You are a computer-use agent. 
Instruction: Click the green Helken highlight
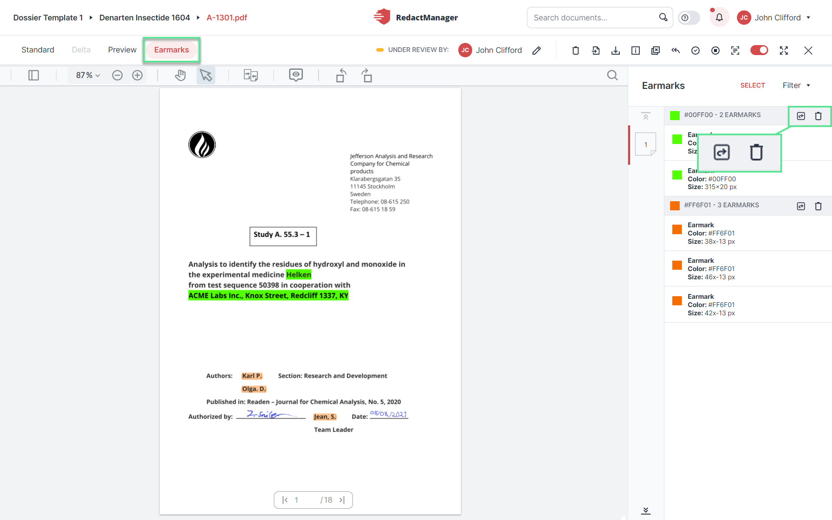(299, 275)
